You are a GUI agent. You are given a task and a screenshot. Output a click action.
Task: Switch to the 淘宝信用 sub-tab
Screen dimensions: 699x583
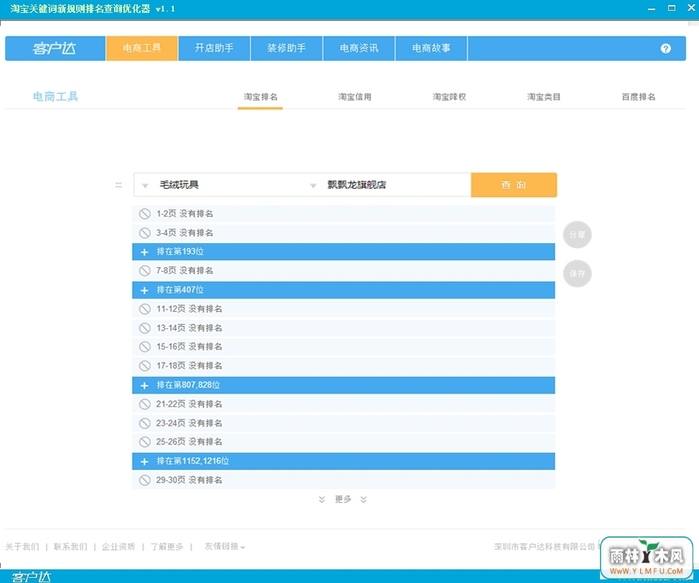[x=355, y=97]
